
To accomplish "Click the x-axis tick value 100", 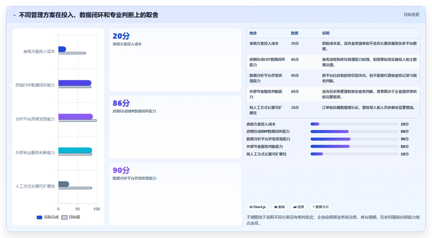I will tap(97, 209).
